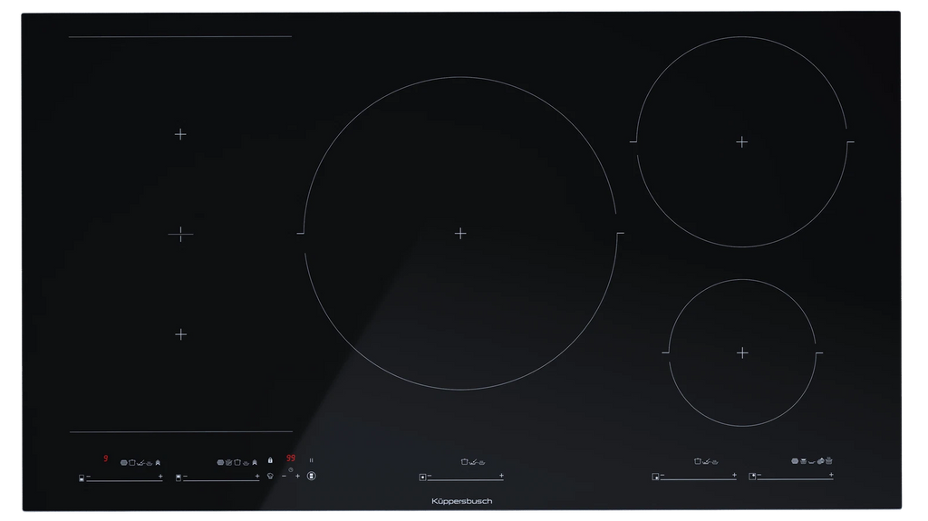
Task: Tap minus on the second power slider
Action: [x=185, y=476]
